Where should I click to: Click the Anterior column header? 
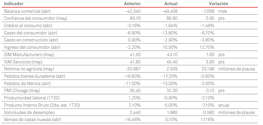(132, 4)
